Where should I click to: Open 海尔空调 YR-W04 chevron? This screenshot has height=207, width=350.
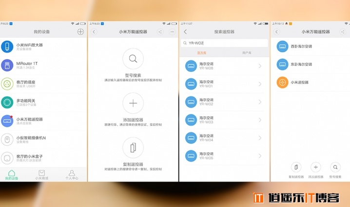coord(260,138)
